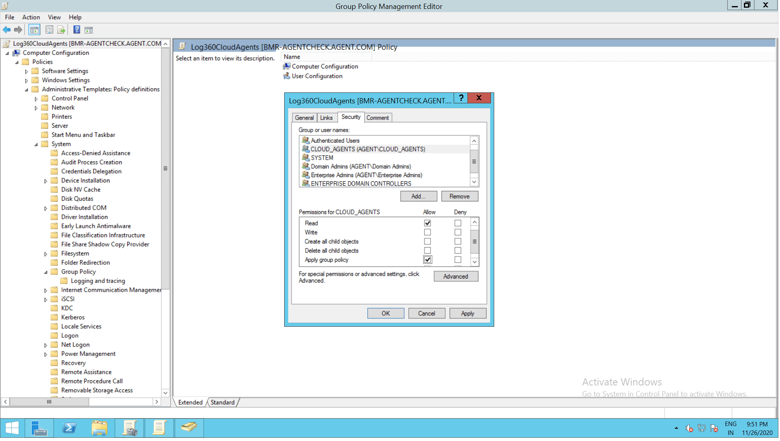Switch to the Links tab

pos(327,118)
